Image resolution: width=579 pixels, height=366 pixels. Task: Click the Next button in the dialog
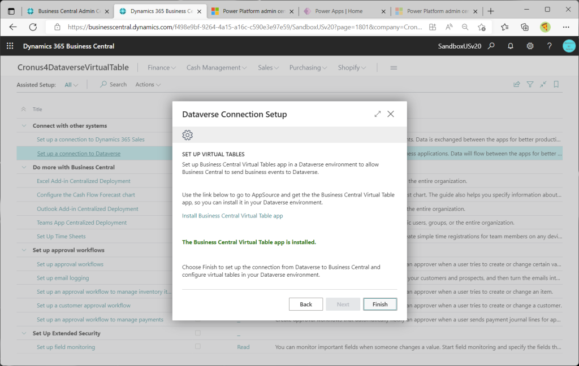pyautogui.click(x=343, y=304)
